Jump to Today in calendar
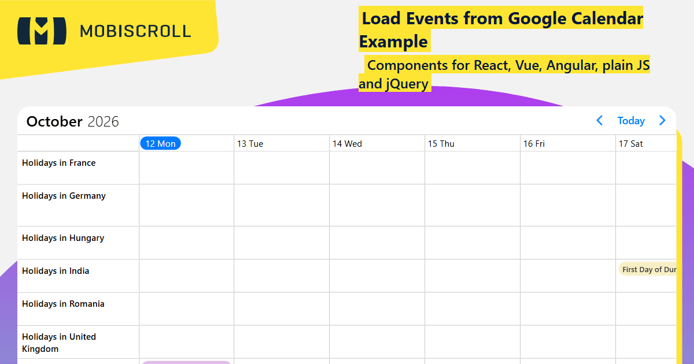 tap(631, 121)
